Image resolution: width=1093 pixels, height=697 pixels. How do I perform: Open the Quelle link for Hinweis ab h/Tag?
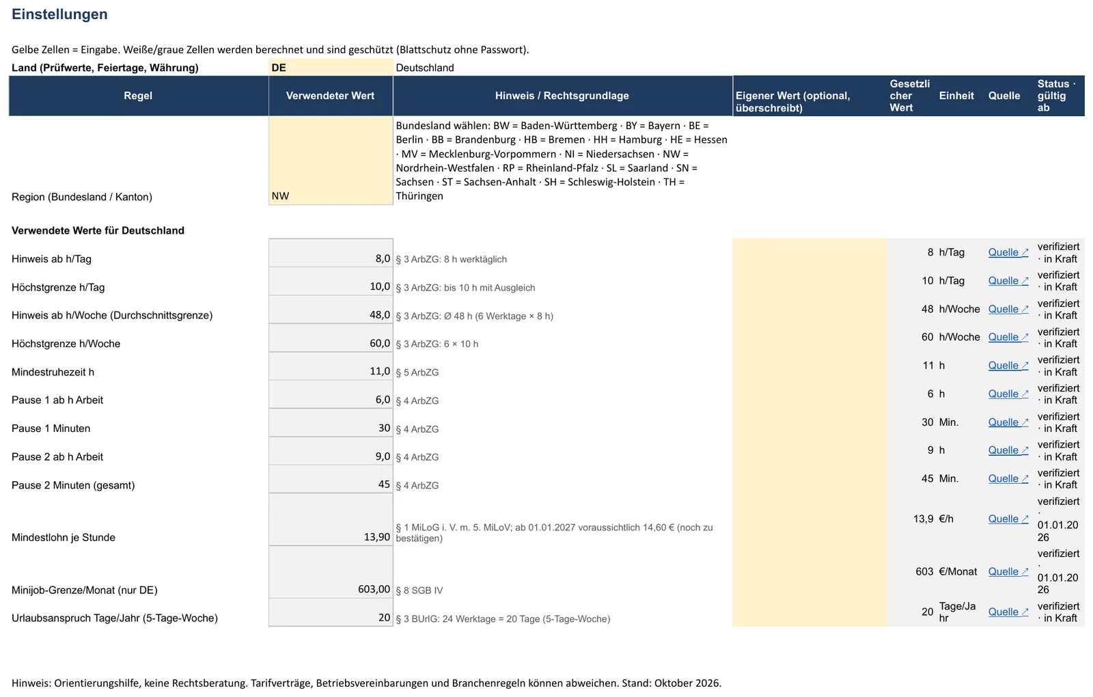click(1008, 252)
